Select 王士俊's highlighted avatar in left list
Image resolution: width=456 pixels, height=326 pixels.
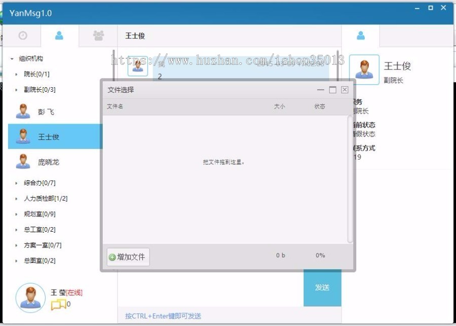pos(23,136)
